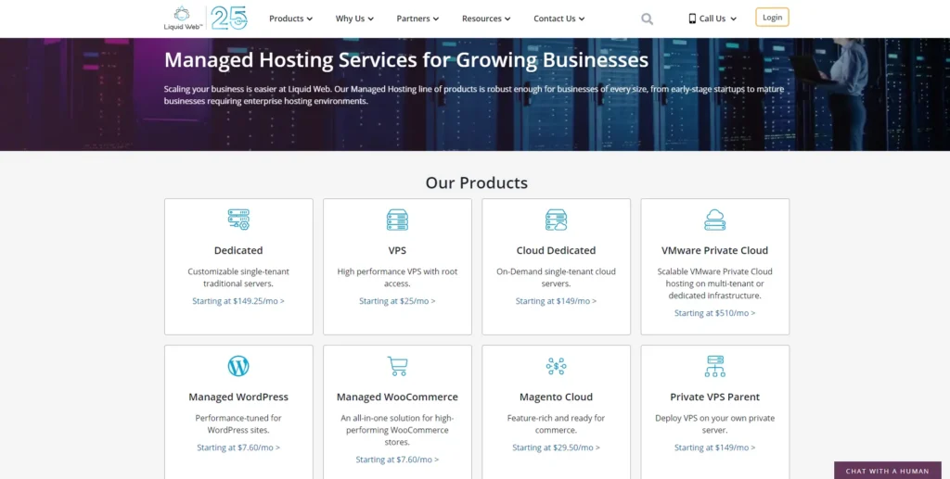Click 'Performance-tuned for WordPress sites' text
Image resolution: width=950 pixels, height=479 pixels.
(238, 424)
